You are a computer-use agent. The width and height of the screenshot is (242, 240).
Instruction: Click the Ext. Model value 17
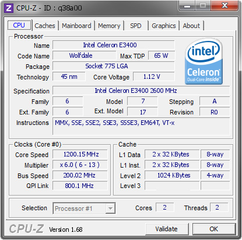click(142, 112)
